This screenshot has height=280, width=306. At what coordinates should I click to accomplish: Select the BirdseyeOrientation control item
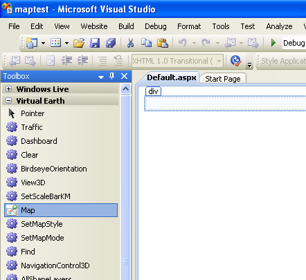point(61,169)
